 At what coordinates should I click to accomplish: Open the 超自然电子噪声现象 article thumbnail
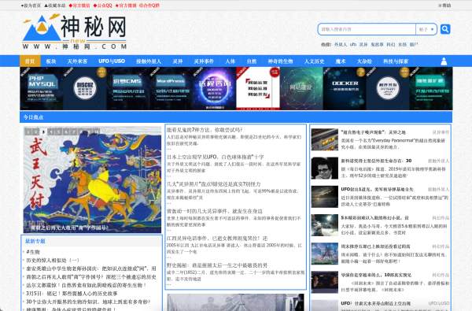(x=324, y=139)
